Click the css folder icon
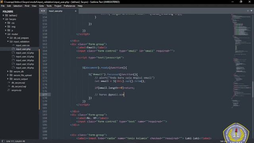 pos(9,23)
